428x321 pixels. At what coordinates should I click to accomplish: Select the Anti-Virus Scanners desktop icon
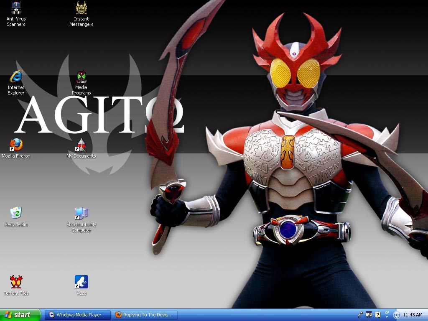tap(16, 14)
